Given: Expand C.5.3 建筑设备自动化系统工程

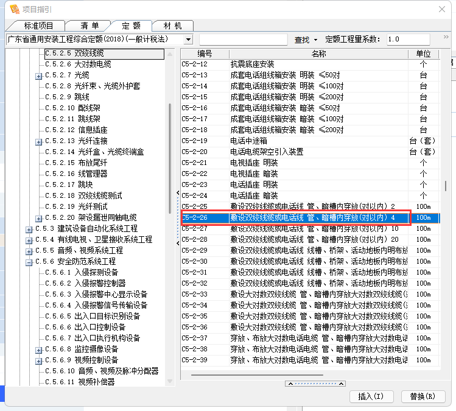Looking at the screenshot, I should 29,230.
